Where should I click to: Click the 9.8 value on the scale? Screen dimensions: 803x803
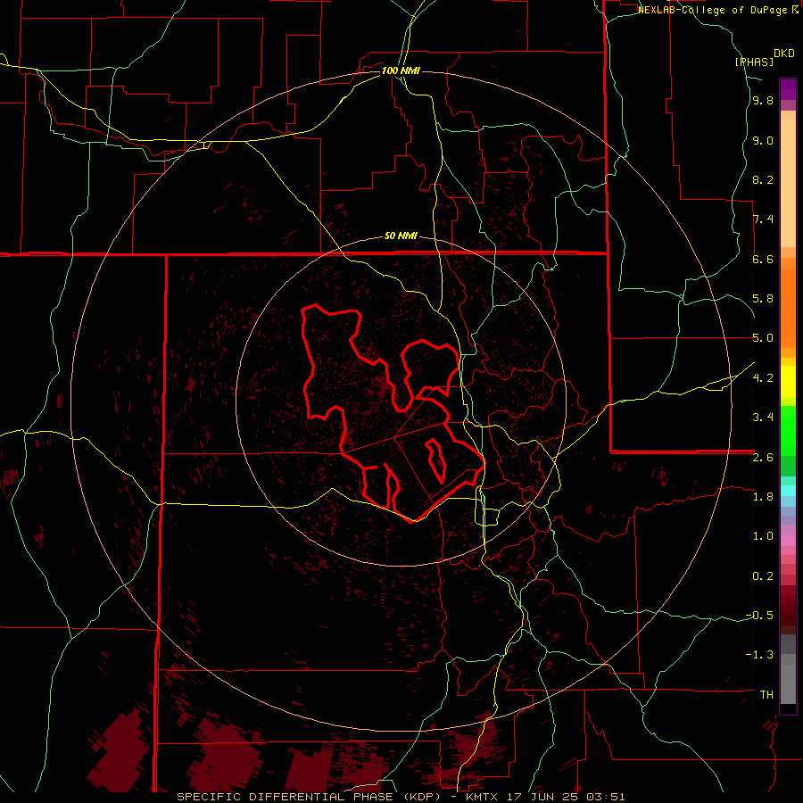tap(763, 100)
